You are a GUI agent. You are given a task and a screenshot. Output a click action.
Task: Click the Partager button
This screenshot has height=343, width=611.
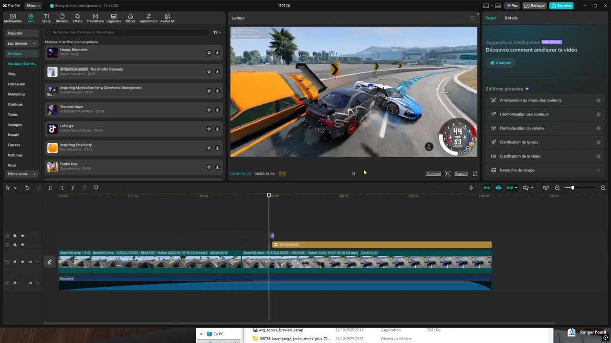click(x=535, y=6)
